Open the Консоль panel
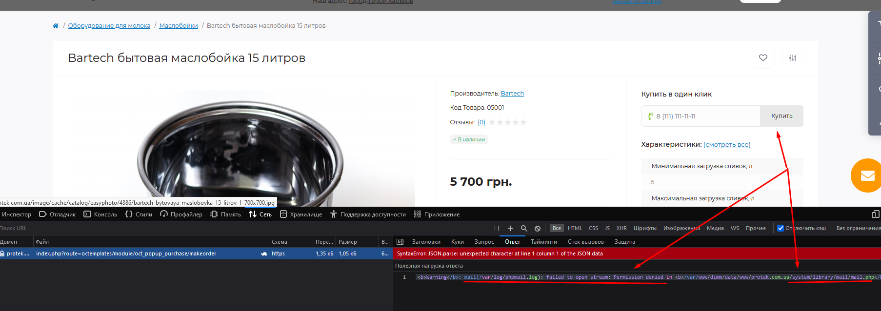Image resolution: width=881 pixels, height=311 pixels. tap(100, 214)
